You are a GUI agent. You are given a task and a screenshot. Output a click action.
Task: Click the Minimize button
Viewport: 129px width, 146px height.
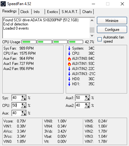click(112, 21)
